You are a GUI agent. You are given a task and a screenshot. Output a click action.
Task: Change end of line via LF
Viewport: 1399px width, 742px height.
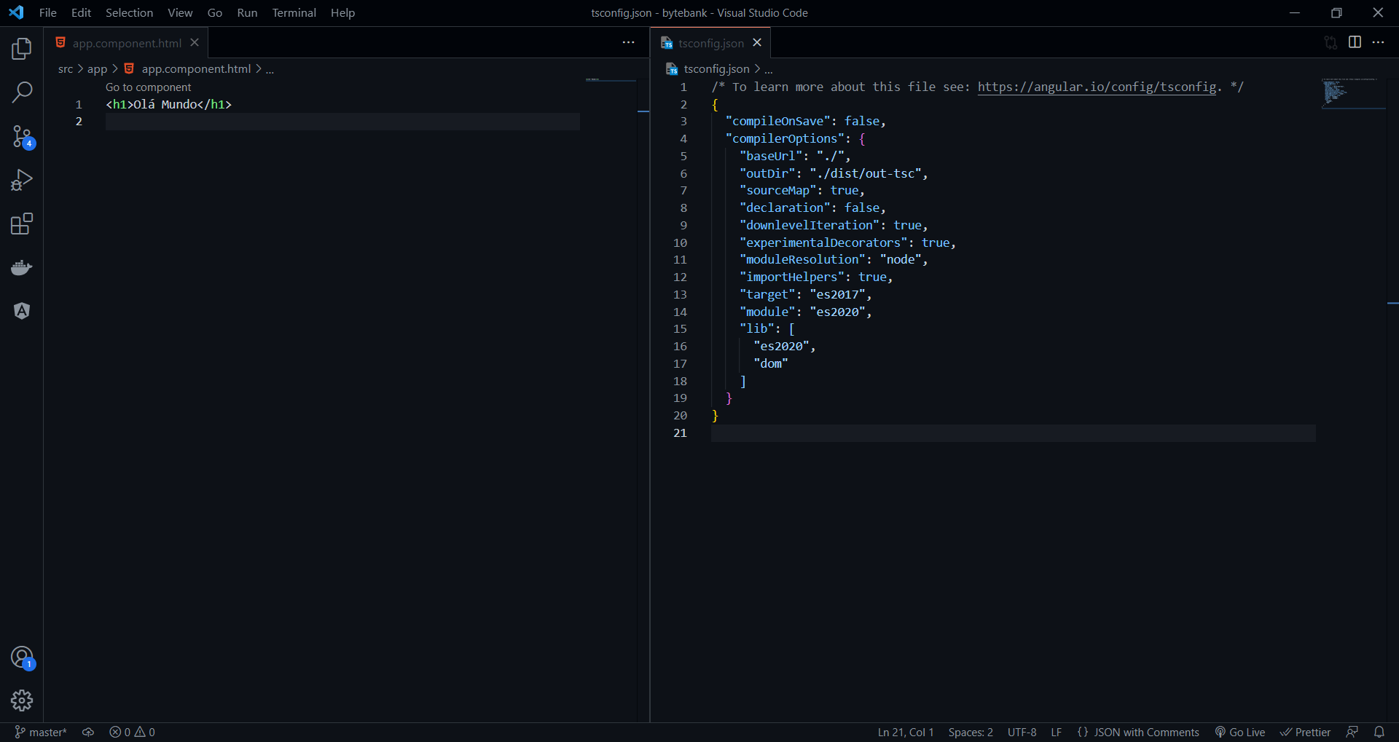1056,732
